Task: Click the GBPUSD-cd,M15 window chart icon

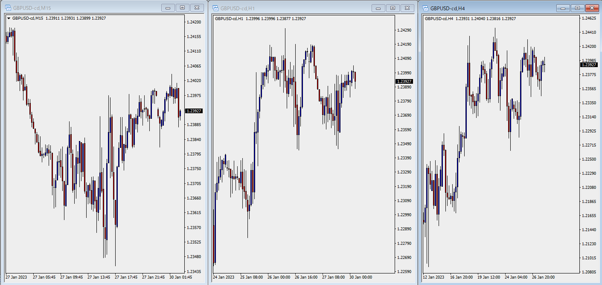Action: (8, 8)
